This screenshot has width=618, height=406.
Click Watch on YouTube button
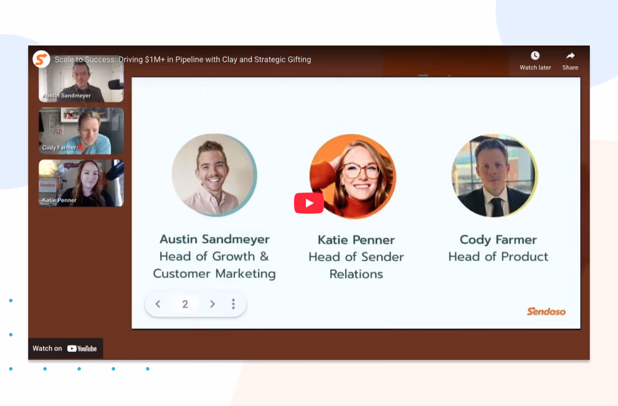[x=65, y=349]
